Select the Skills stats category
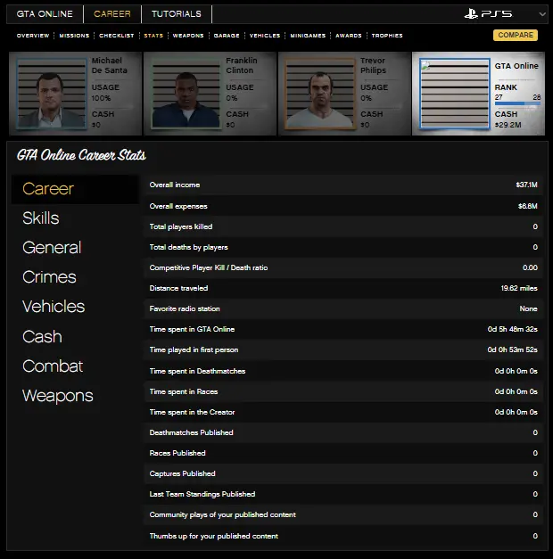The height and width of the screenshot is (559, 553). (41, 218)
